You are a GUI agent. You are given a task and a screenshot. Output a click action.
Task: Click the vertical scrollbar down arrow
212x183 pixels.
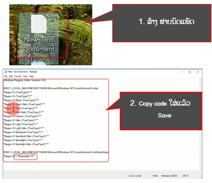[x=200, y=168]
